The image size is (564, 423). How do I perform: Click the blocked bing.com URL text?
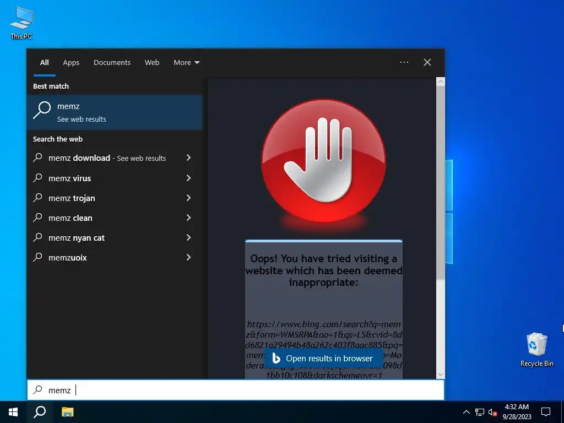[x=323, y=350]
